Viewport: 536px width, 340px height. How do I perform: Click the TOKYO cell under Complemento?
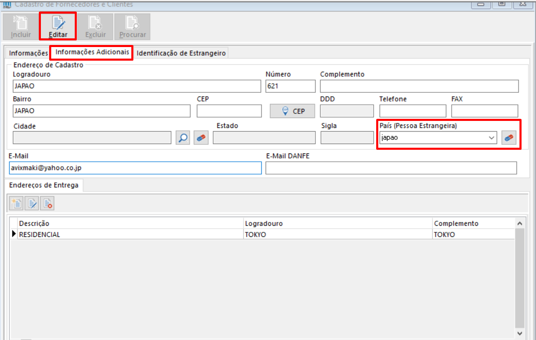click(473, 234)
